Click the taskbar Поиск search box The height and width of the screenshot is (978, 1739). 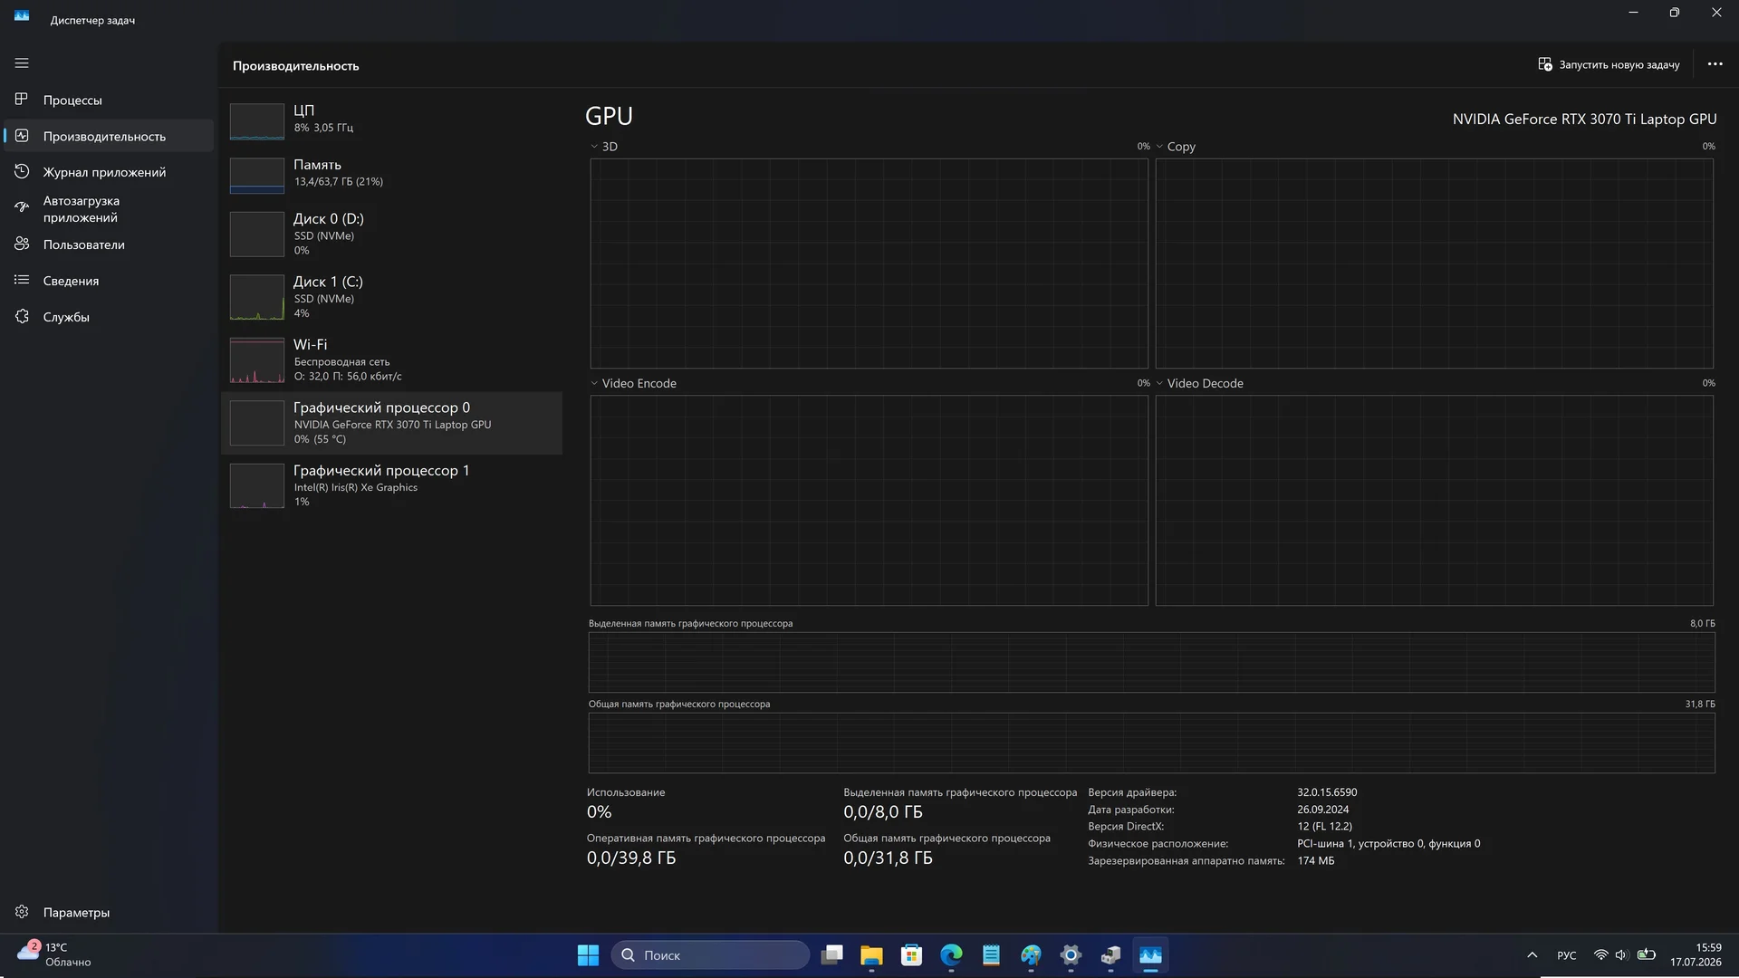pos(710,955)
